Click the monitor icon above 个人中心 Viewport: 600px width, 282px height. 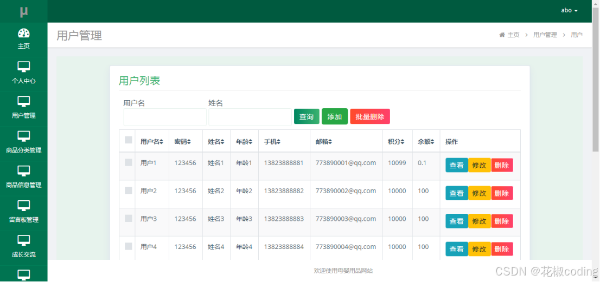(x=24, y=67)
